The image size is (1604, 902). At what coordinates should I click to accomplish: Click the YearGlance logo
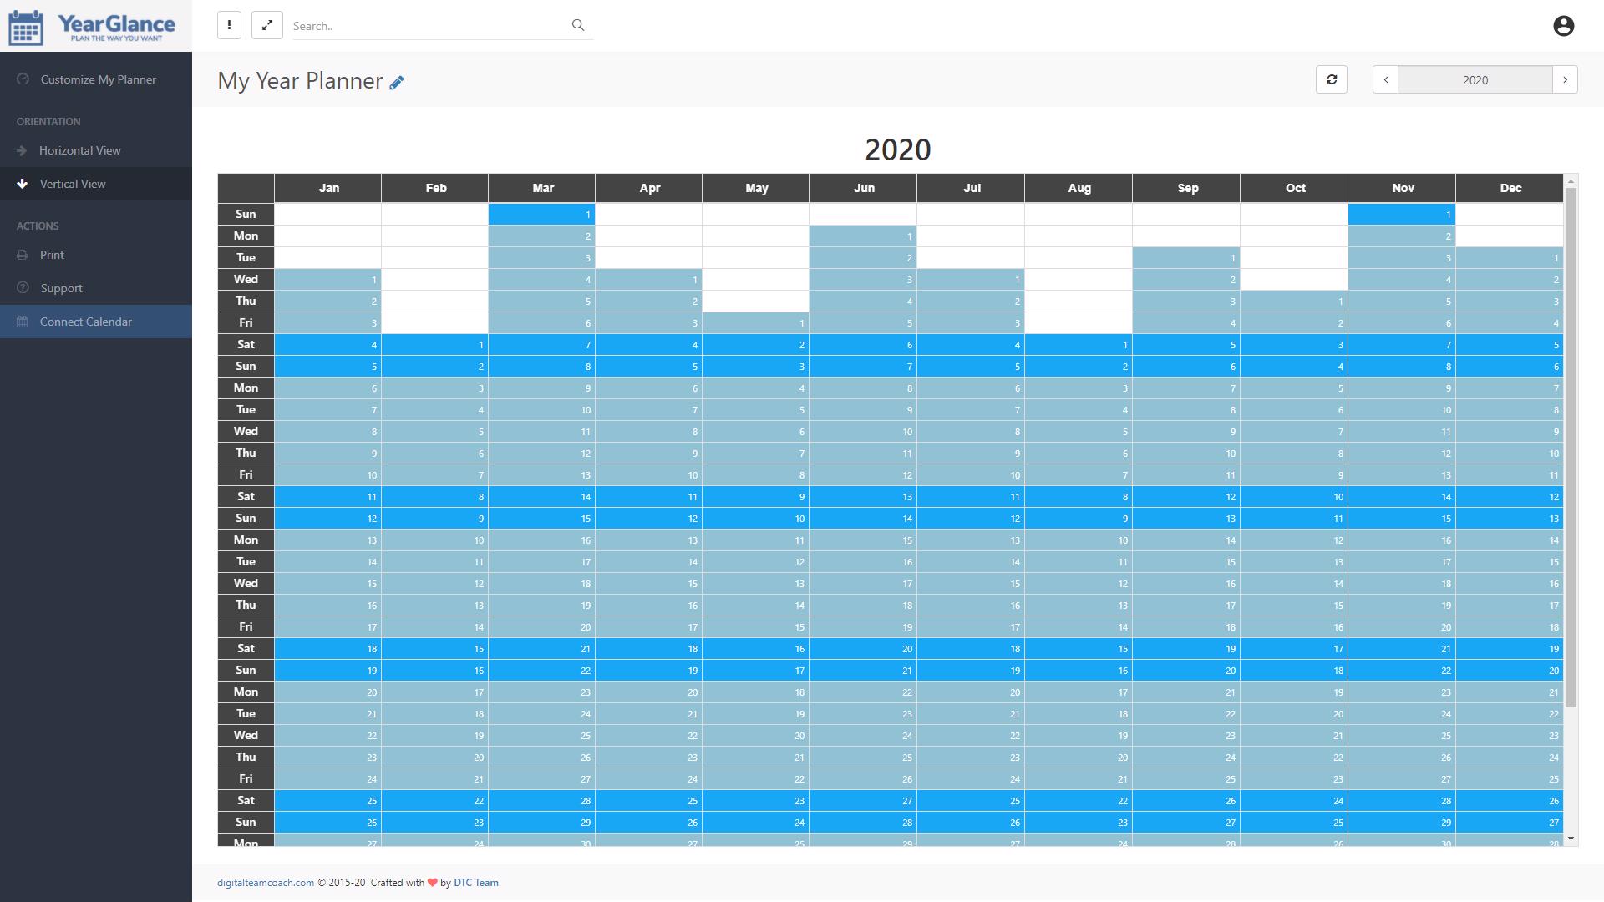tap(92, 26)
